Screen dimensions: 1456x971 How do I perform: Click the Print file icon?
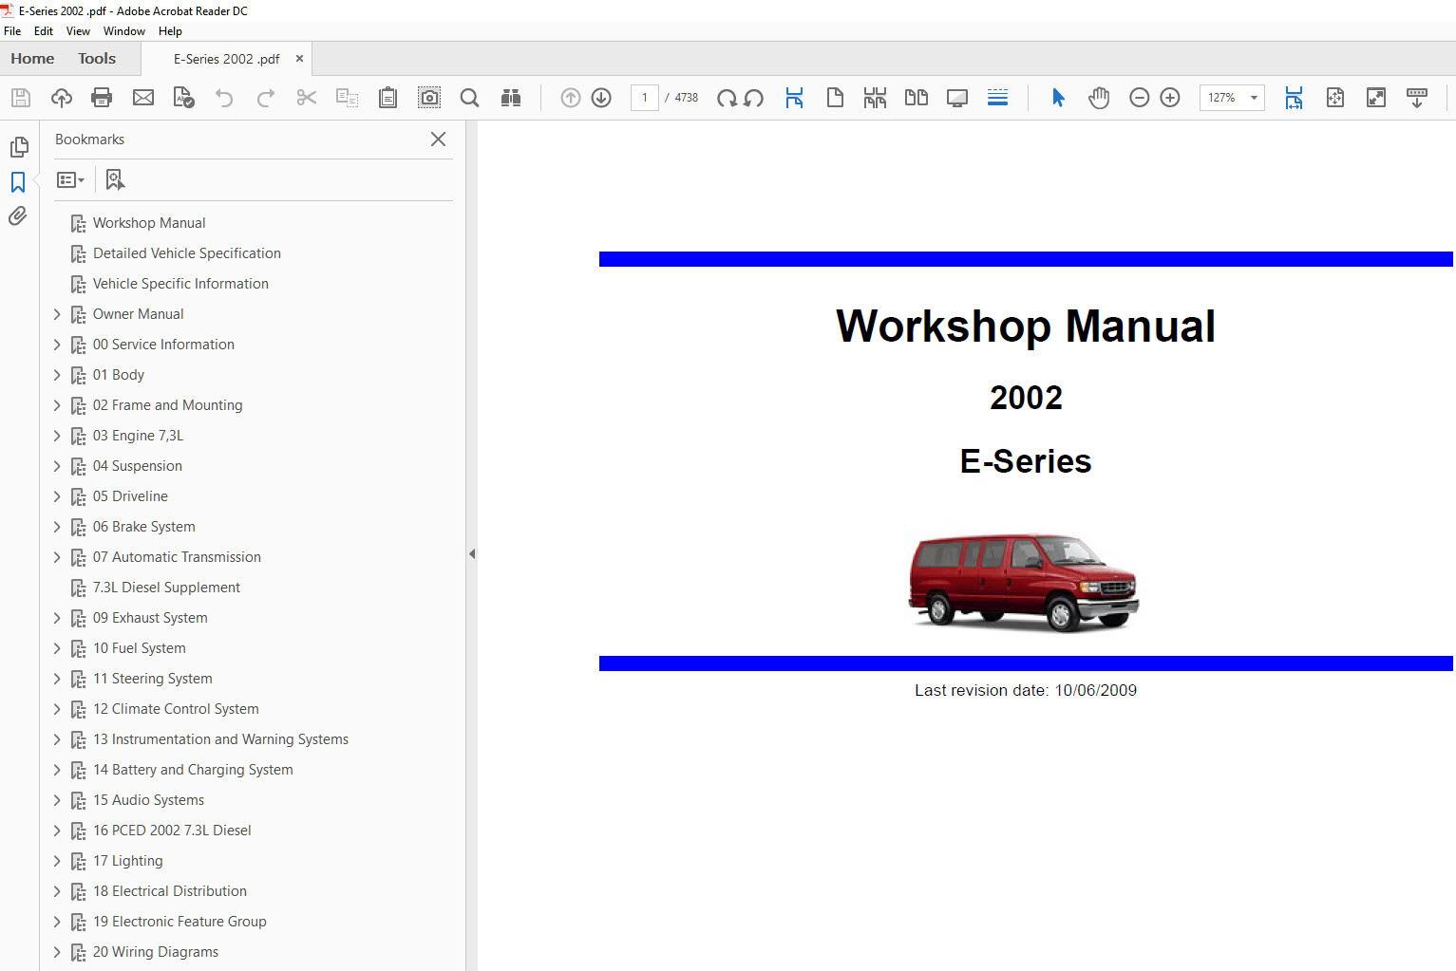pos(102,98)
